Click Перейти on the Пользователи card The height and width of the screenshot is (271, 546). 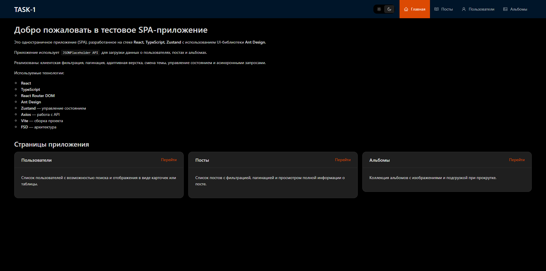[x=169, y=160]
